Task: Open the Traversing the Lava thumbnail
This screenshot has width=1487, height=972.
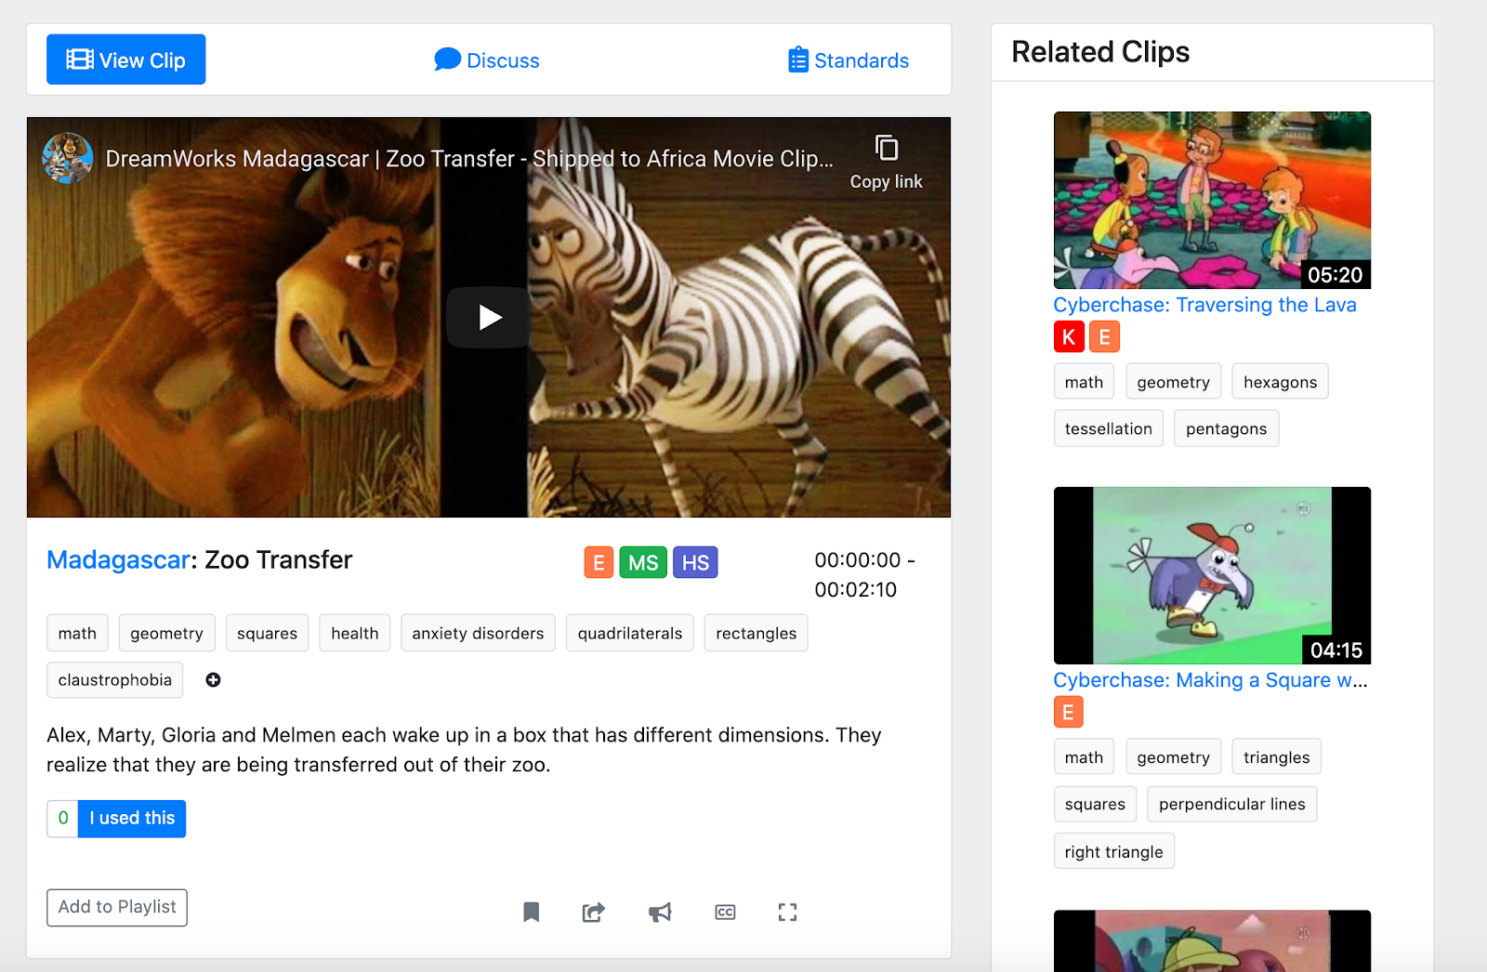Action: (1212, 200)
